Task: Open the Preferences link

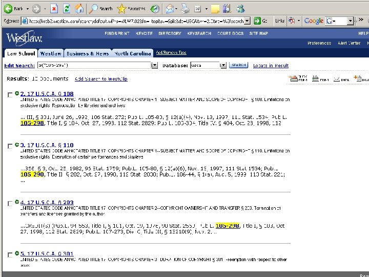Action: click(x=319, y=43)
